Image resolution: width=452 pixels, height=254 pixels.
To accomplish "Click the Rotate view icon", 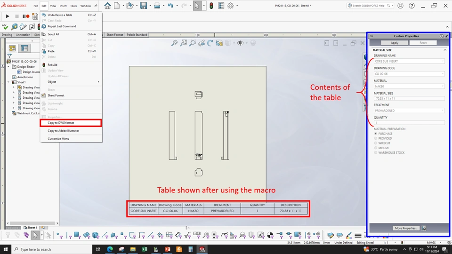I will coord(210,43).
